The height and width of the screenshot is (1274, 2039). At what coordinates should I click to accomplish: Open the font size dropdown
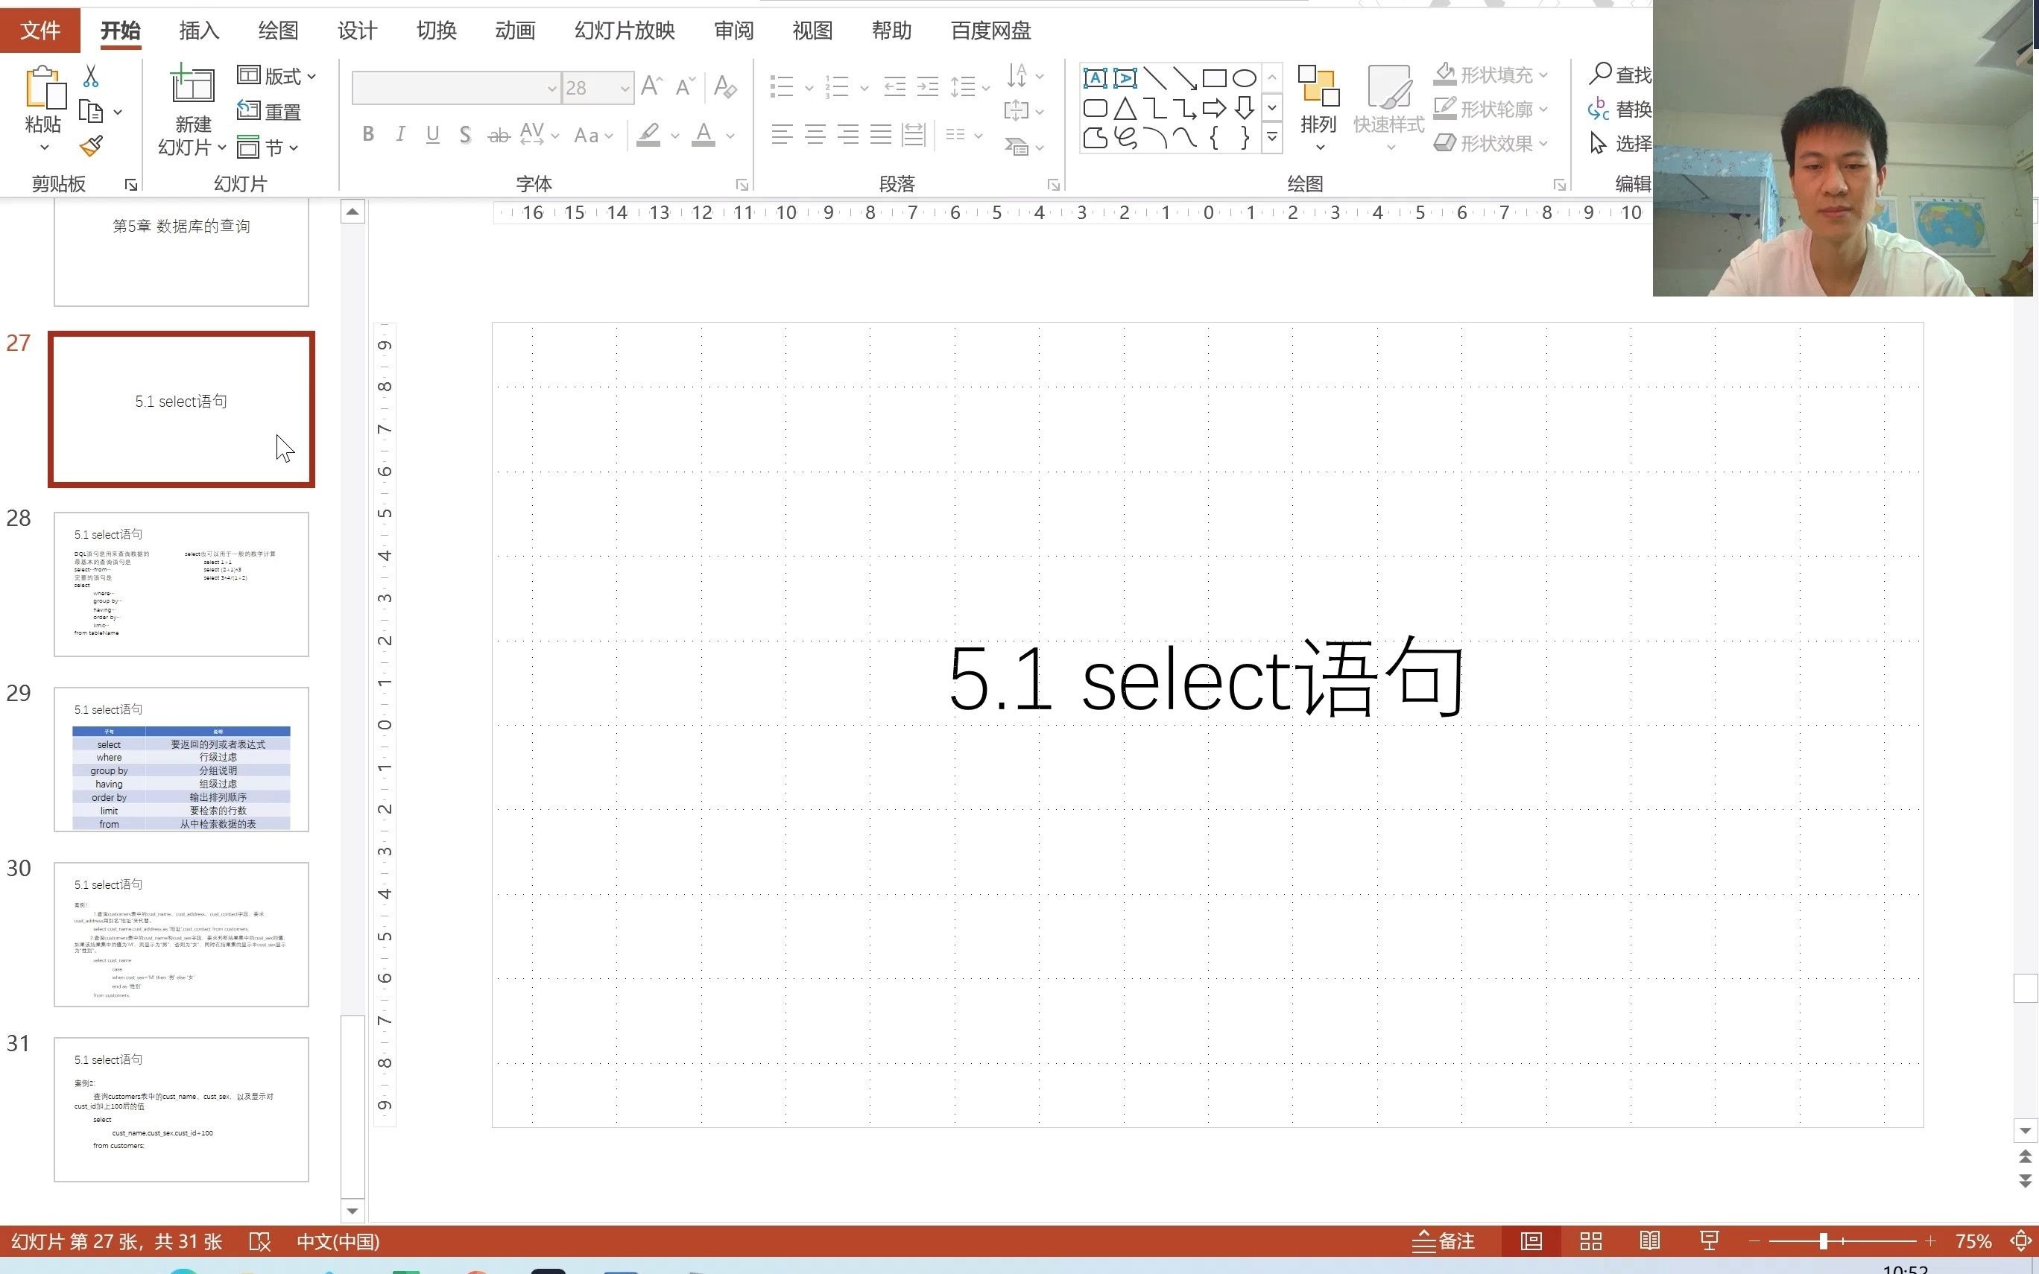(625, 88)
